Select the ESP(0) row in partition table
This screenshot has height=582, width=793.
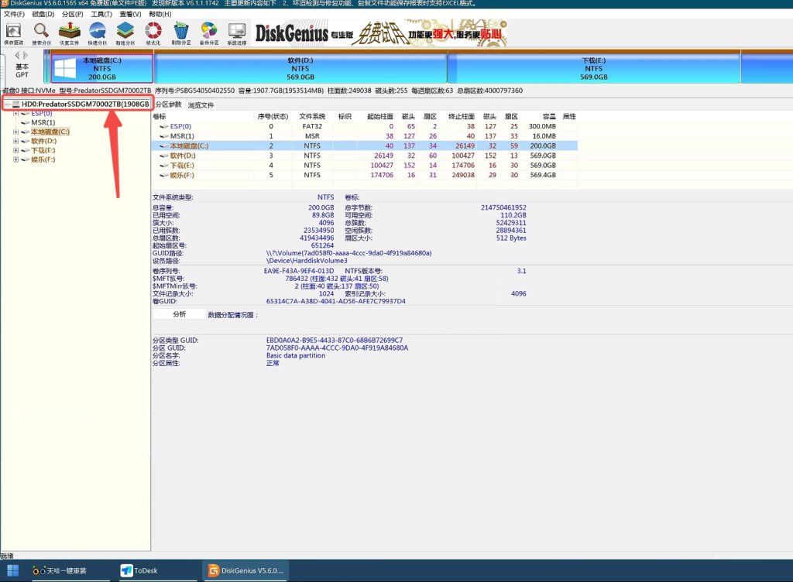point(180,126)
